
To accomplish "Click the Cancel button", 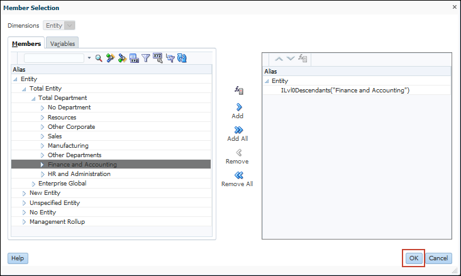I will coord(438,258).
